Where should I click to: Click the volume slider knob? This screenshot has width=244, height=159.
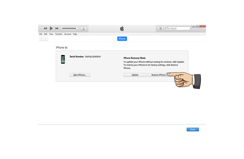click(77, 28)
